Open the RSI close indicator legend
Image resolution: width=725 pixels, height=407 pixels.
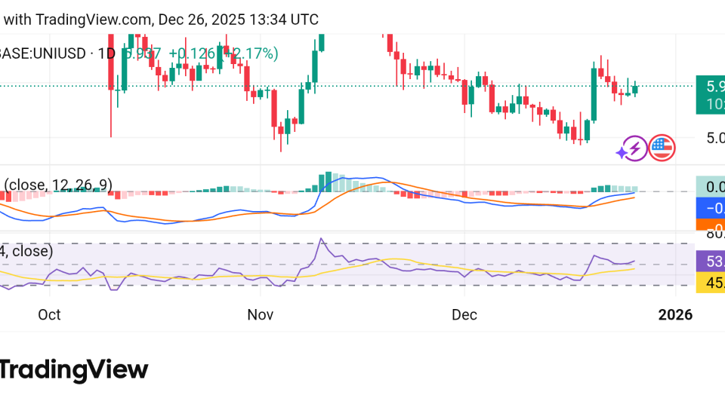coord(26,251)
